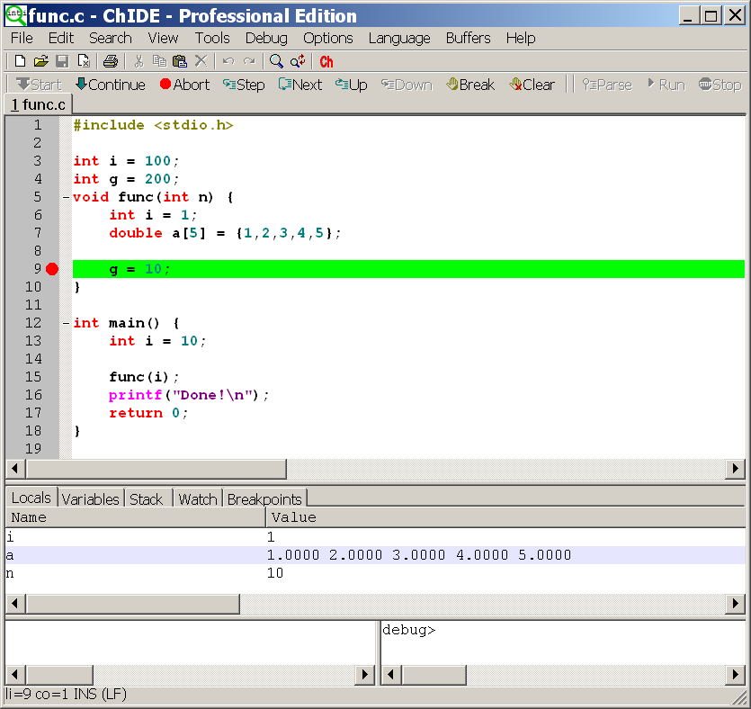Copy text using the copy icon
The image size is (751, 709).
[x=158, y=60]
